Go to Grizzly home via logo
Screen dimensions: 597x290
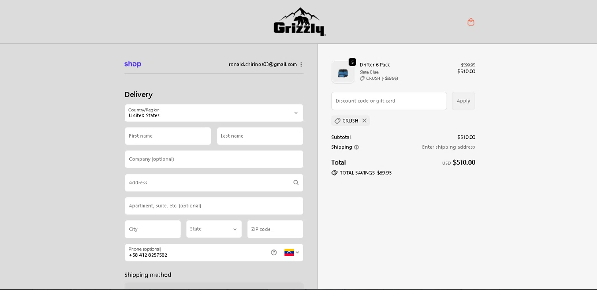[299, 21]
